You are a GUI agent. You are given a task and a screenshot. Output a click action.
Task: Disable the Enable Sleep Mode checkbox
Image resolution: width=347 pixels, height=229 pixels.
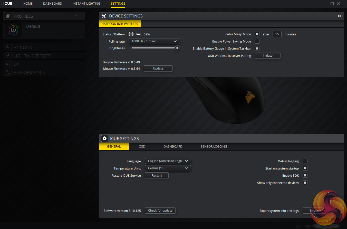point(257,34)
